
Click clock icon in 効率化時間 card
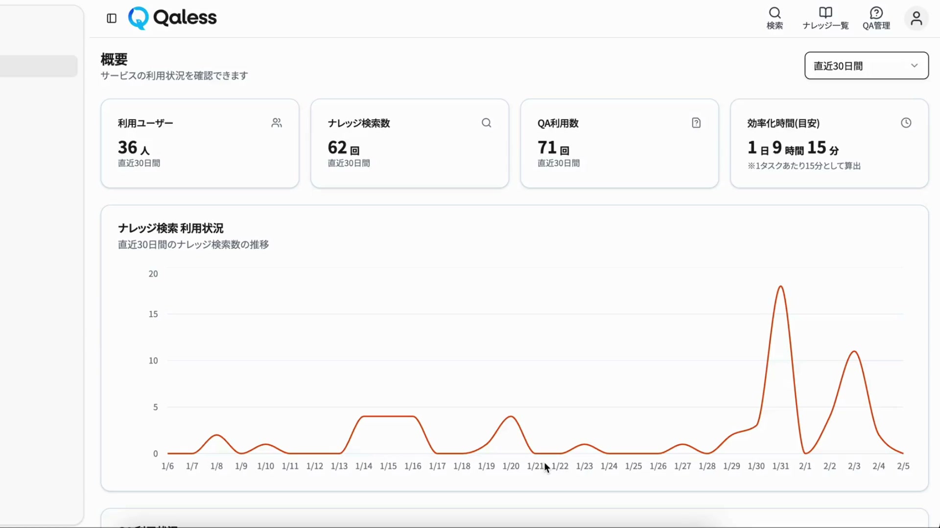click(906, 123)
